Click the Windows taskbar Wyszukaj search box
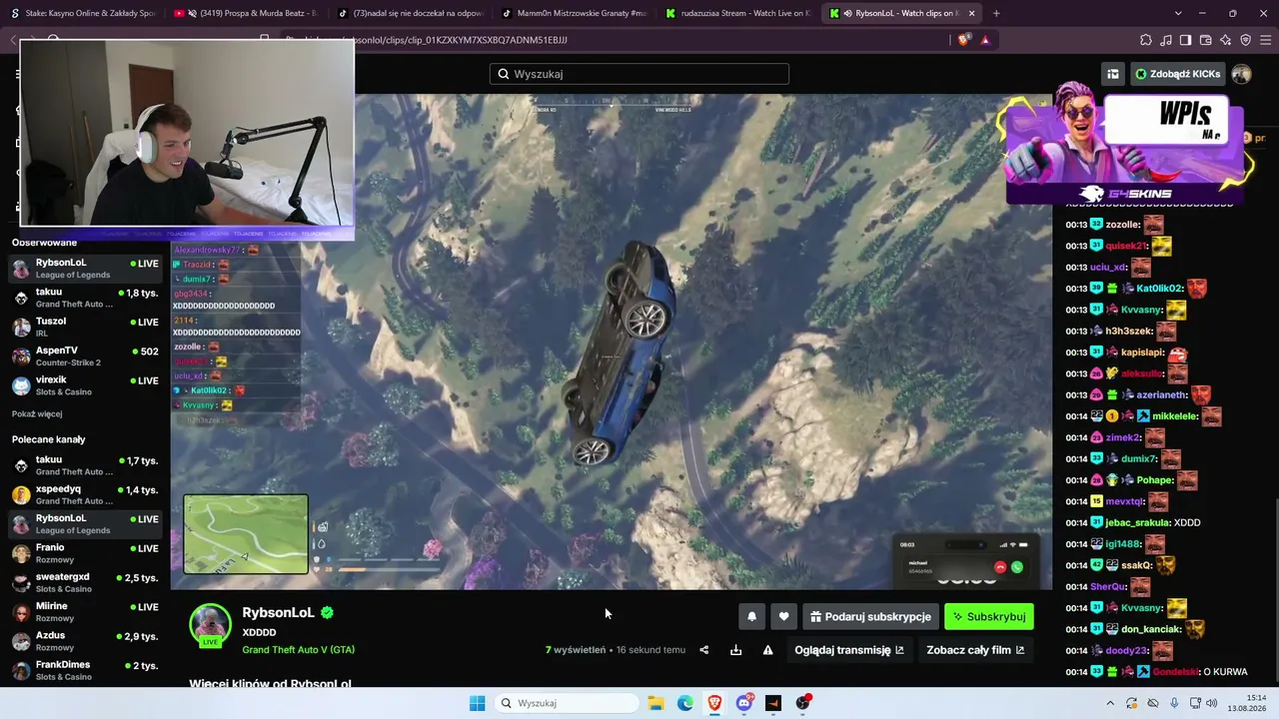Image resolution: width=1279 pixels, height=719 pixels. coord(568,703)
